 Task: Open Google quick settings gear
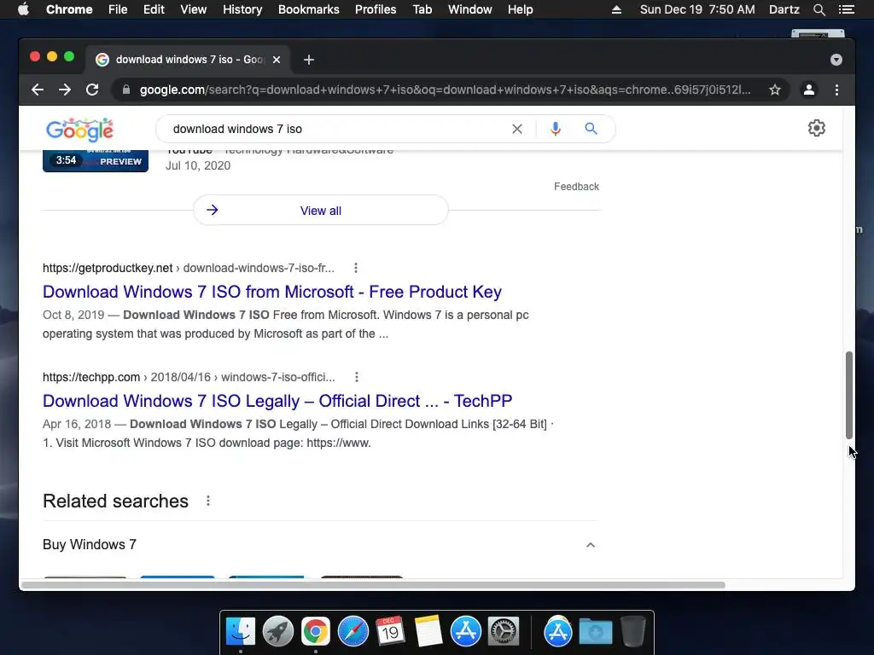tap(817, 128)
